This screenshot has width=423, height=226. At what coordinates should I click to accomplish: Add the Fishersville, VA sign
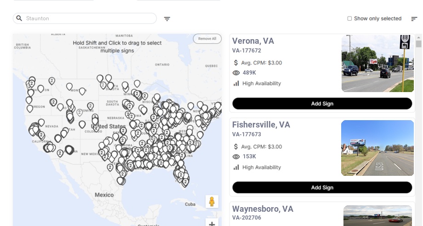pyautogui.click(x=322, y=187)
